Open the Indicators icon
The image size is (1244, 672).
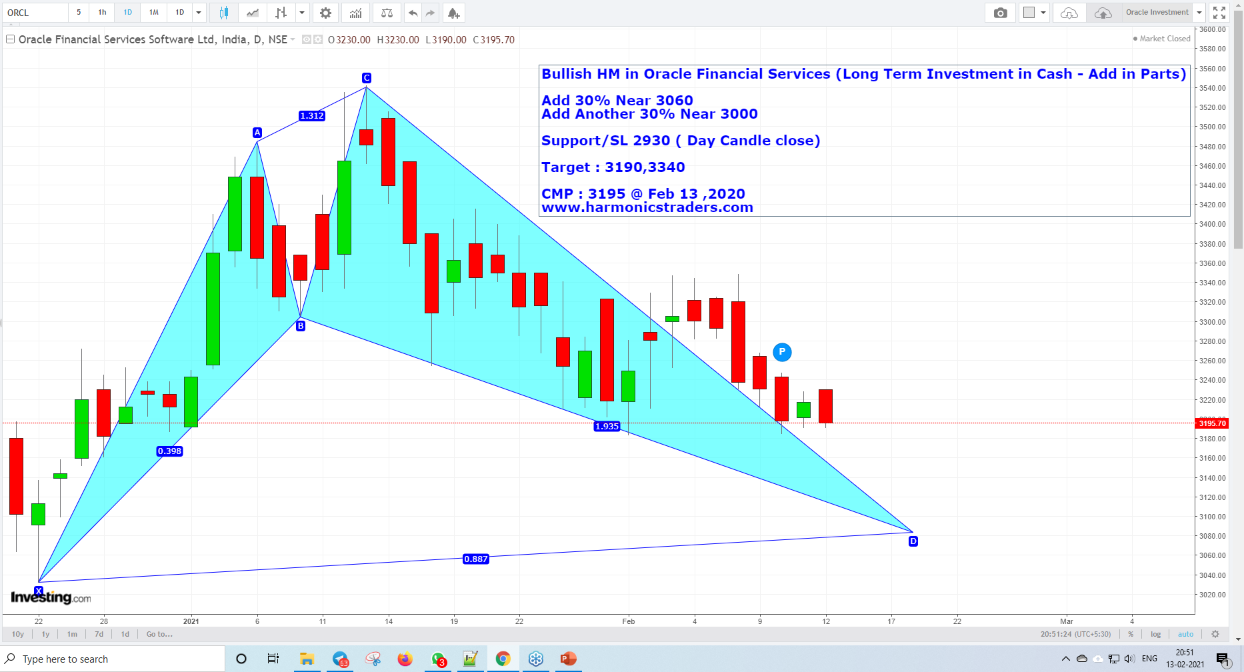(x=356, y=13)
